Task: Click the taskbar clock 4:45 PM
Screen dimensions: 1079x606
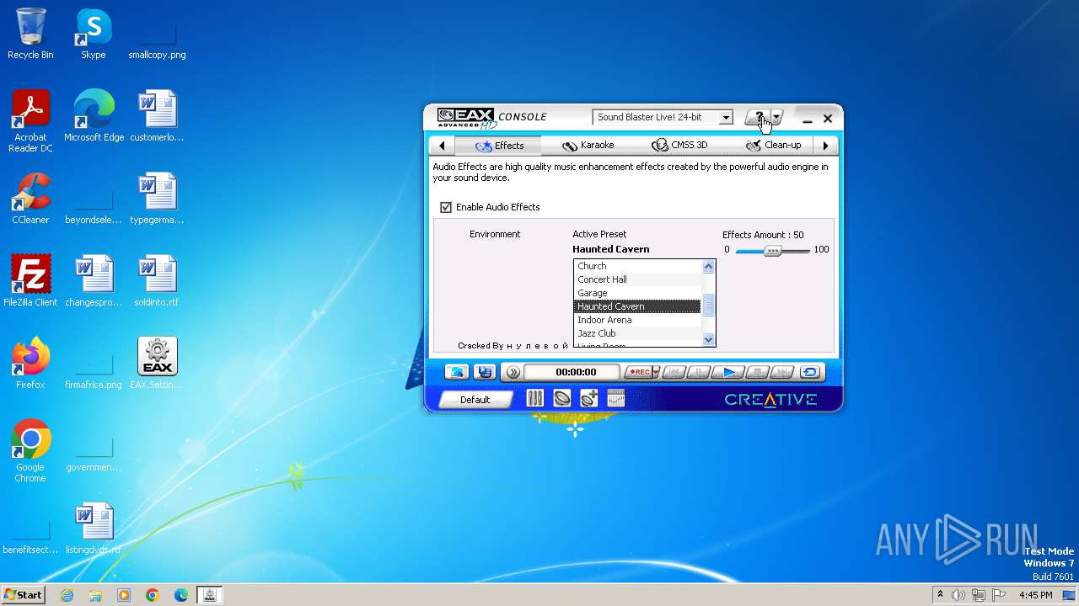Action: point(1035,595)
